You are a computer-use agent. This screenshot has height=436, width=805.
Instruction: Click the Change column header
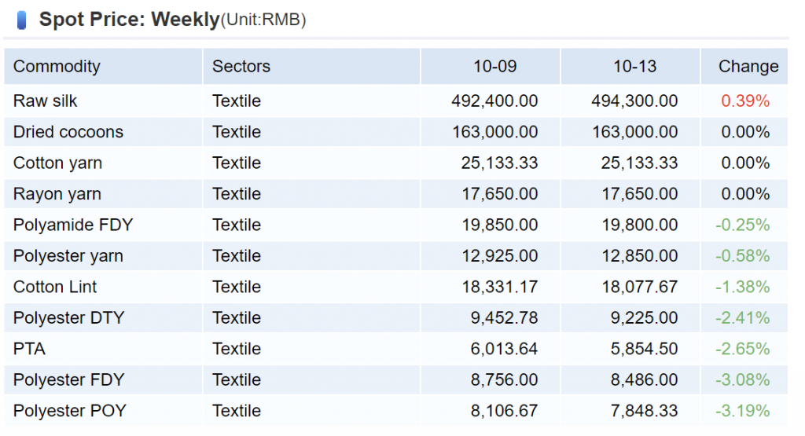tap(748, 67)
